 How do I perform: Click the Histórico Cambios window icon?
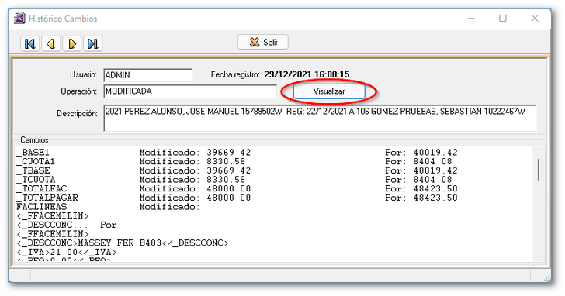point(19,19)
